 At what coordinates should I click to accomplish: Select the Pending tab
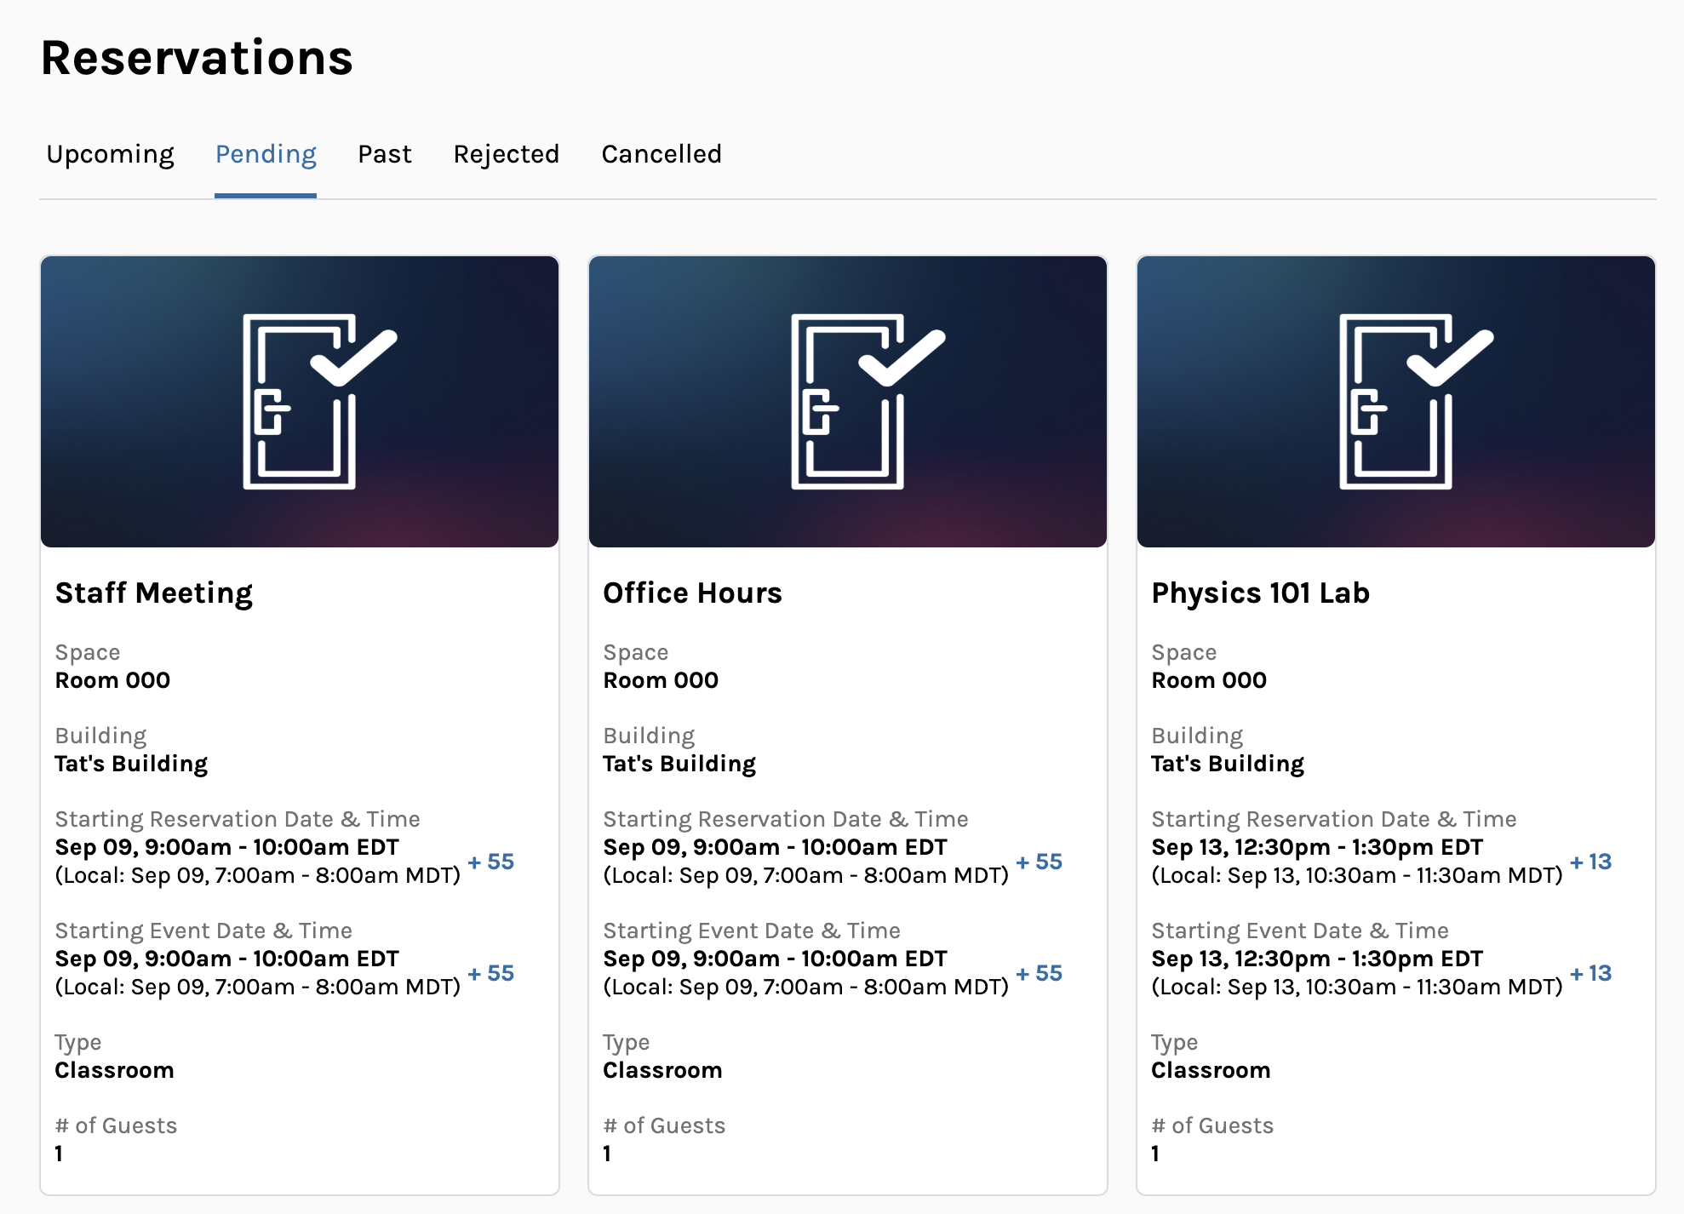tap(266, 154)
